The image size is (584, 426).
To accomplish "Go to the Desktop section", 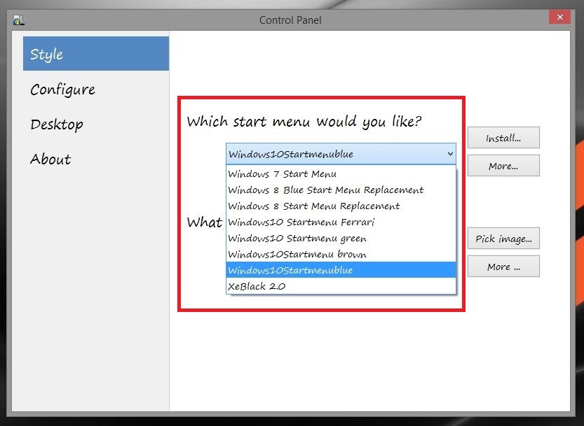I will 57,125.
